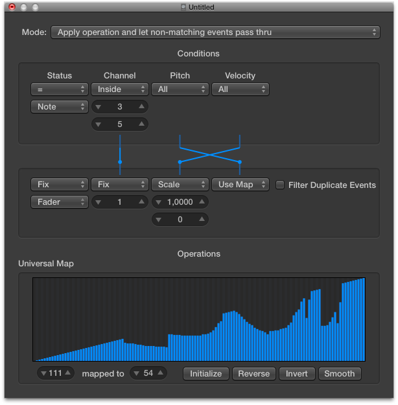Open the Pitch operation 'Scale' dropdown
Screen dimensions: 398x405
[x=180, y=185]
